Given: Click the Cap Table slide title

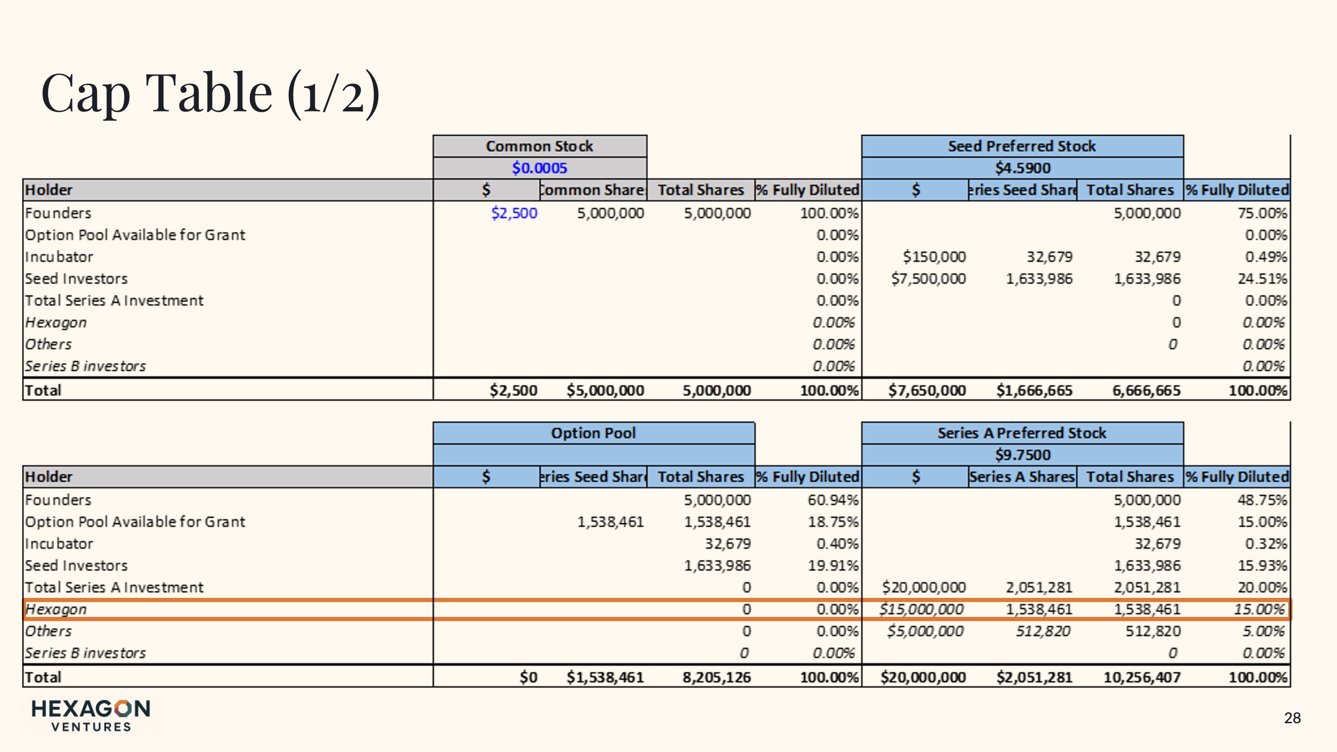Looking at the screenshot, I should (x=210, y=93).
